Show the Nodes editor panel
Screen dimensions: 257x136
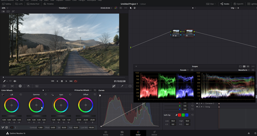point(225,4)
